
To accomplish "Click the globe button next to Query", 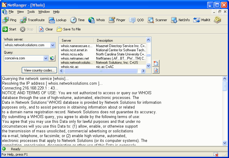I will [x=52, y=58].
